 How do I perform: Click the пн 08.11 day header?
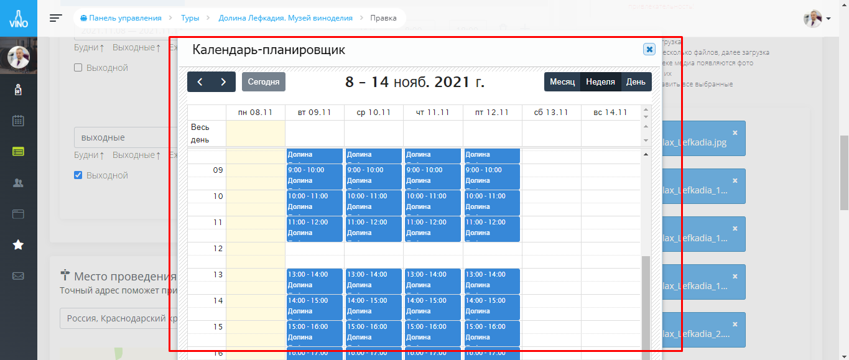(x=255, y=113)
